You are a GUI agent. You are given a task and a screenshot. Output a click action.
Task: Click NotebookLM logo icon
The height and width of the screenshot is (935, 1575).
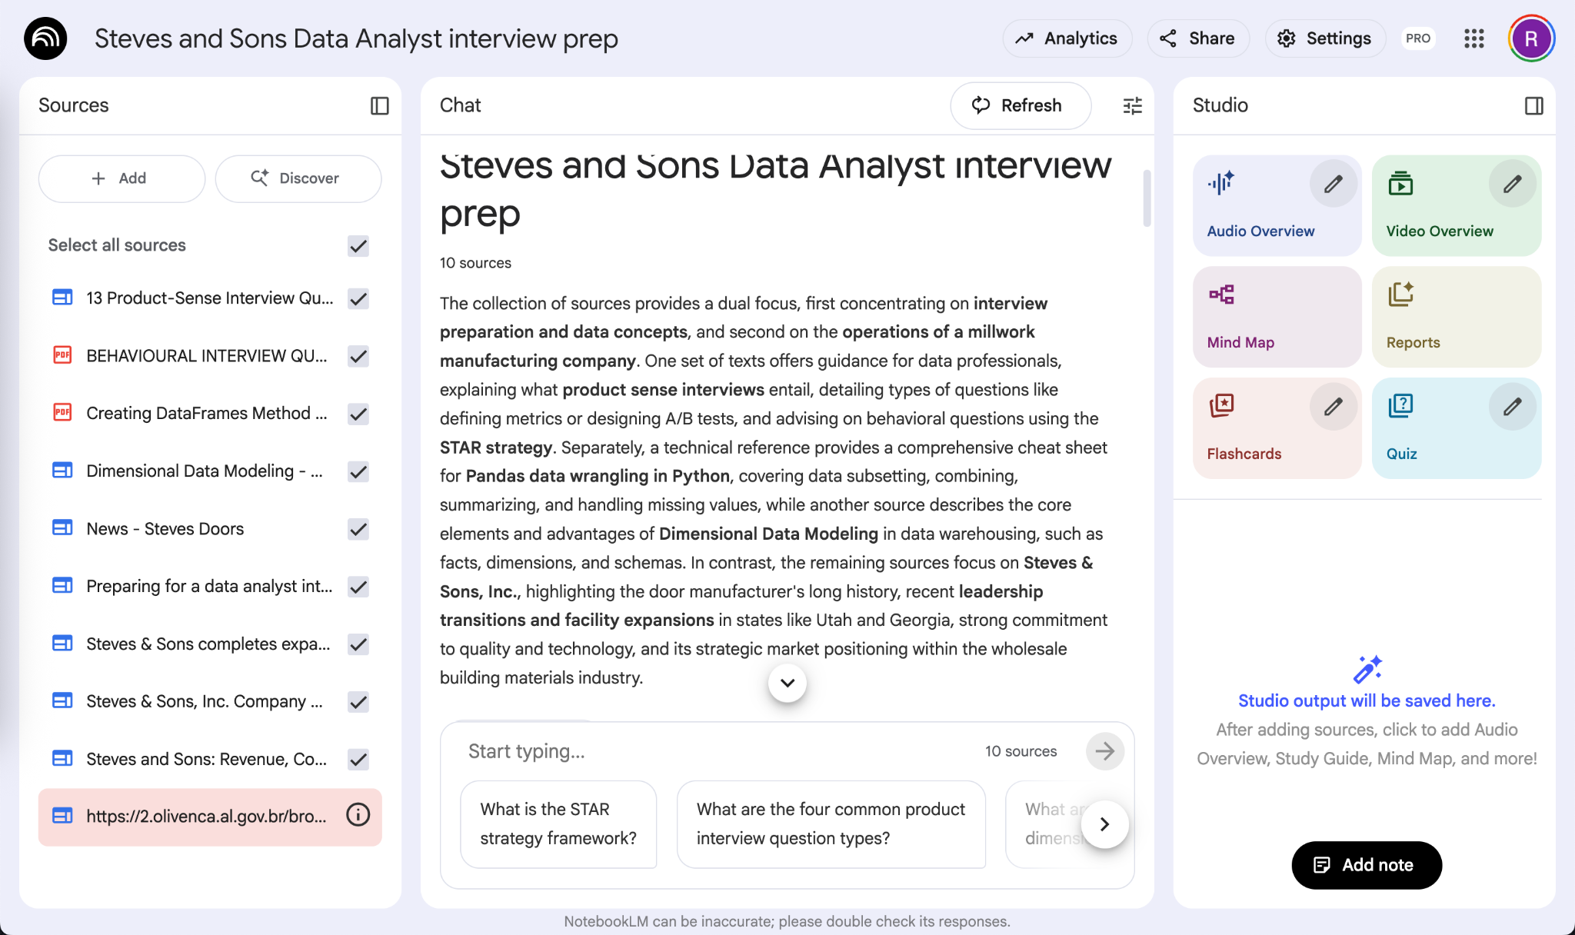click(45, 38)
